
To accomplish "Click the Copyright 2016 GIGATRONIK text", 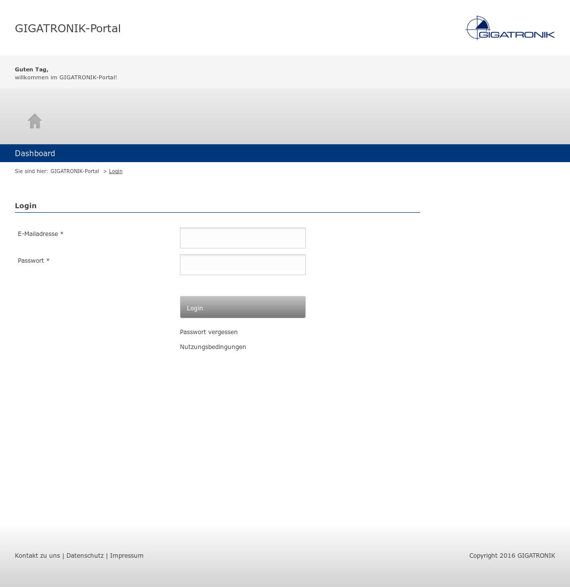I will pos(512,556).
